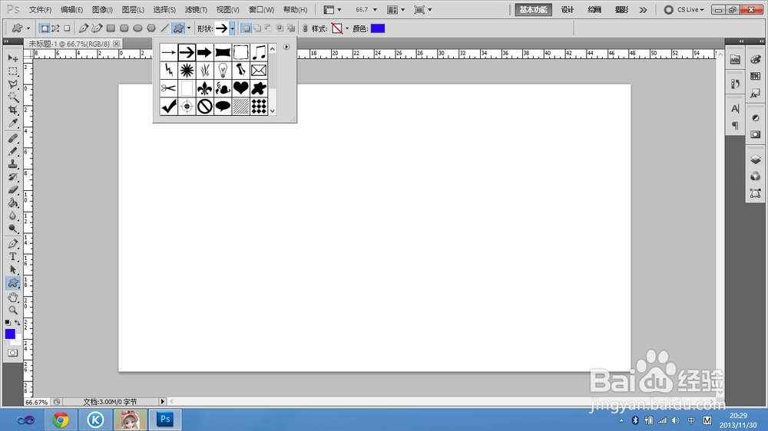Show more workspaces chevron
The height and width of the screenshot is (431, 768).
(x=643, y=9)
